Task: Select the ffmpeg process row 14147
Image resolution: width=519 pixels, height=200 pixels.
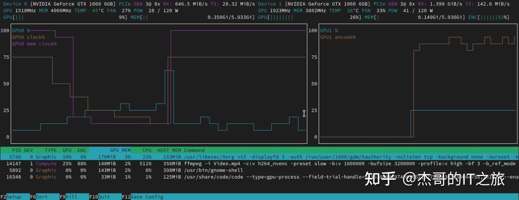Action: 259,164
